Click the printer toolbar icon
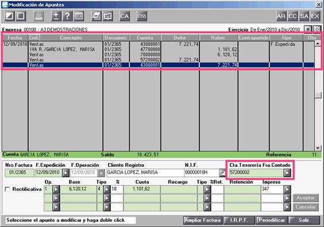 tap(97, 16)
